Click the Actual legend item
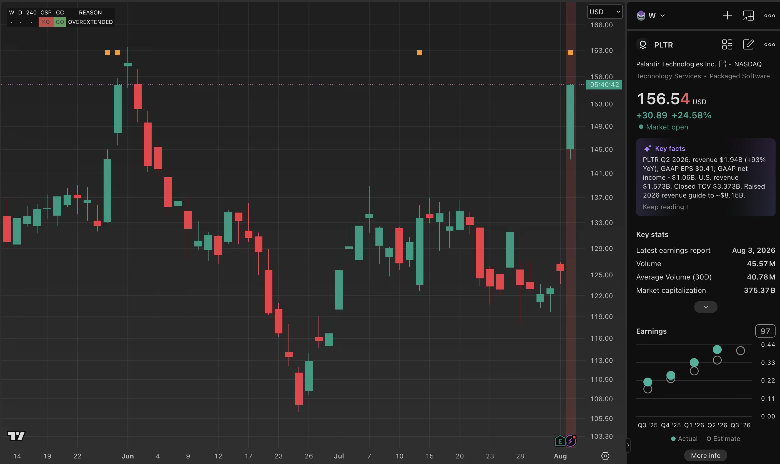 pos(684,439)
